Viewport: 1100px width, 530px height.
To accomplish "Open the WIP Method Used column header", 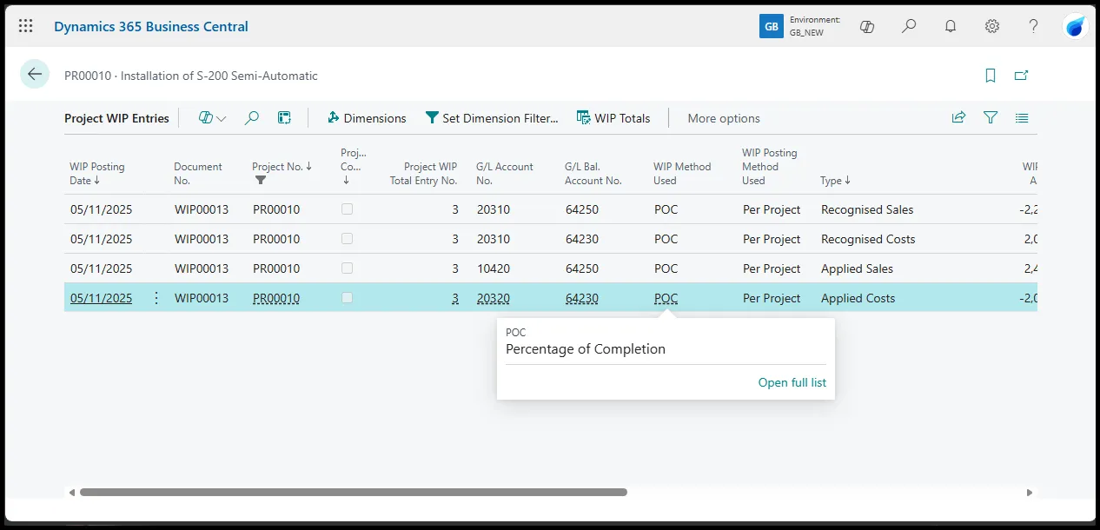I will coord(682,173).
